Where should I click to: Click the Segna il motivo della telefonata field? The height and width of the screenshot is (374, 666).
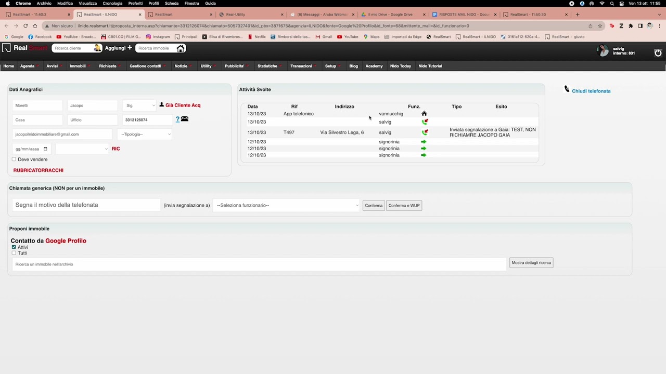86,205
